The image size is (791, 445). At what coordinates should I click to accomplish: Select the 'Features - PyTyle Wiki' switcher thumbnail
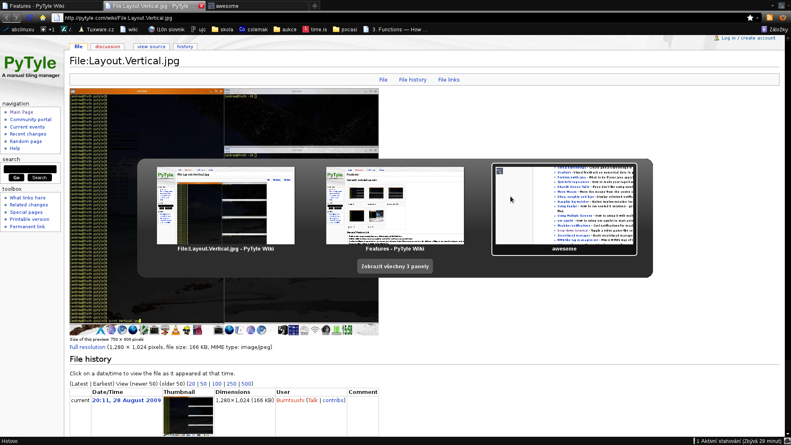point(395,206)
